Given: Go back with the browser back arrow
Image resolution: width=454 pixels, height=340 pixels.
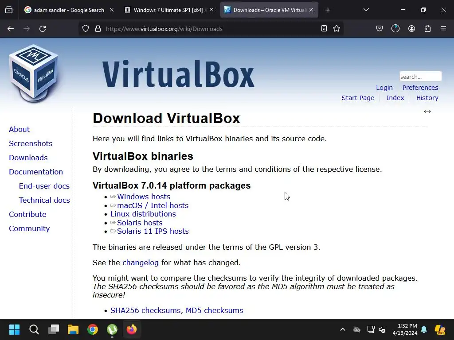Looking at the screenshot, I should click(11, 29).
